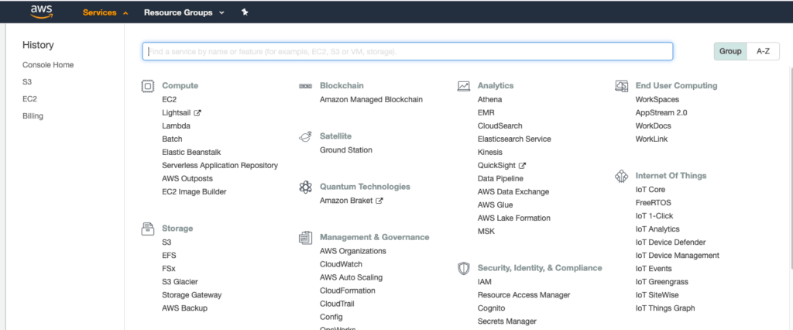Click the AWS logo
This screenshot has width=793, height=330.
[x=41, y=12]
